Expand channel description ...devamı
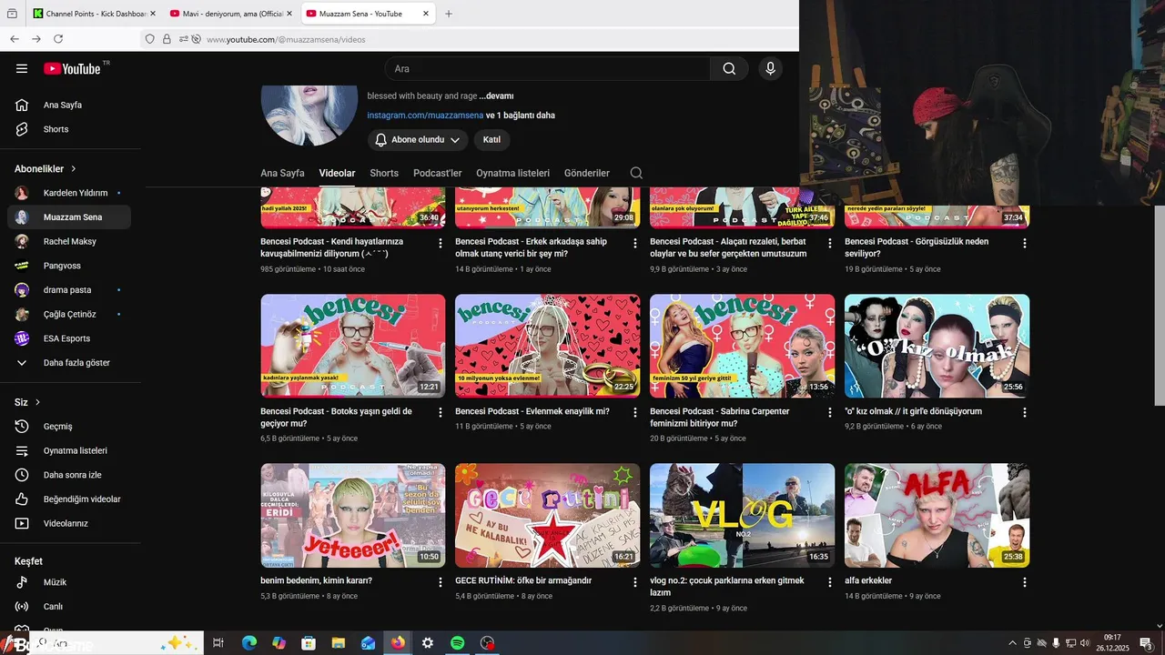1165x655 pixels. (497, 96)
